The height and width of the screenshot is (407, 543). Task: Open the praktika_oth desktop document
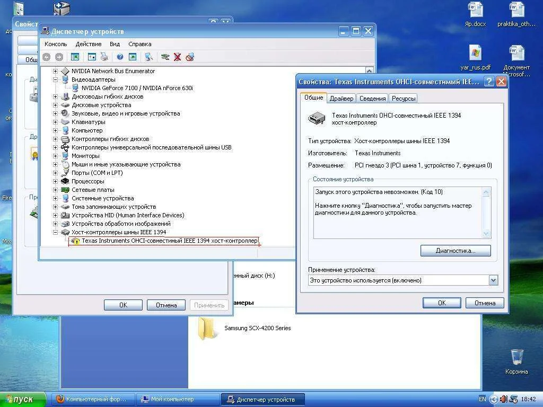(516, 15)
